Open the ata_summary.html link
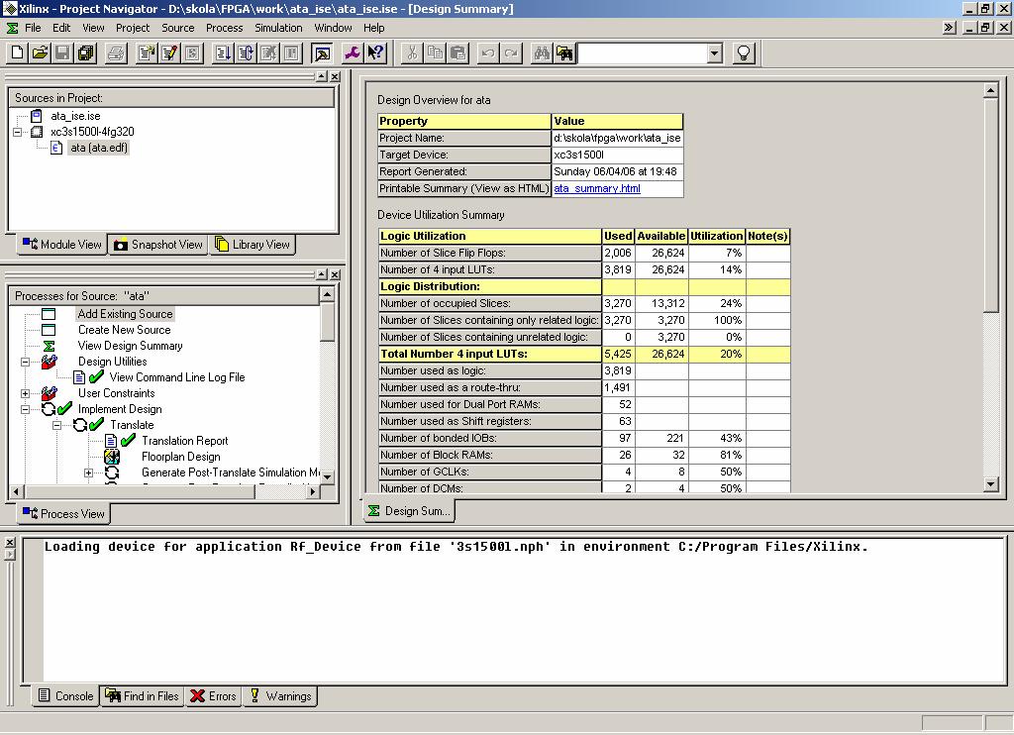1014x735 pixels. click(597, 188)
